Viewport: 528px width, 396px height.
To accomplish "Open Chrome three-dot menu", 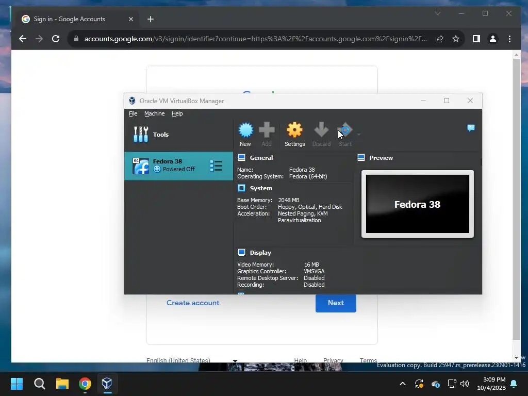I will (x=509, y=39).
